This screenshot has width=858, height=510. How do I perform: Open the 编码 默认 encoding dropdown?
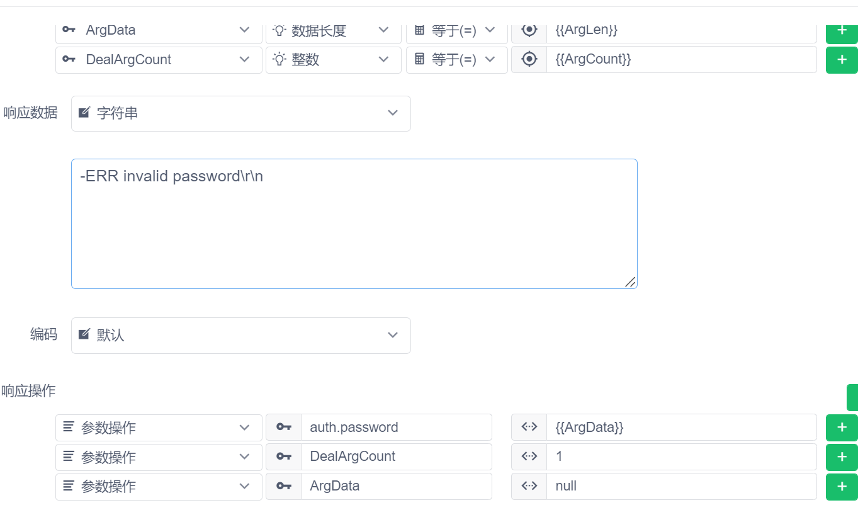240,335
